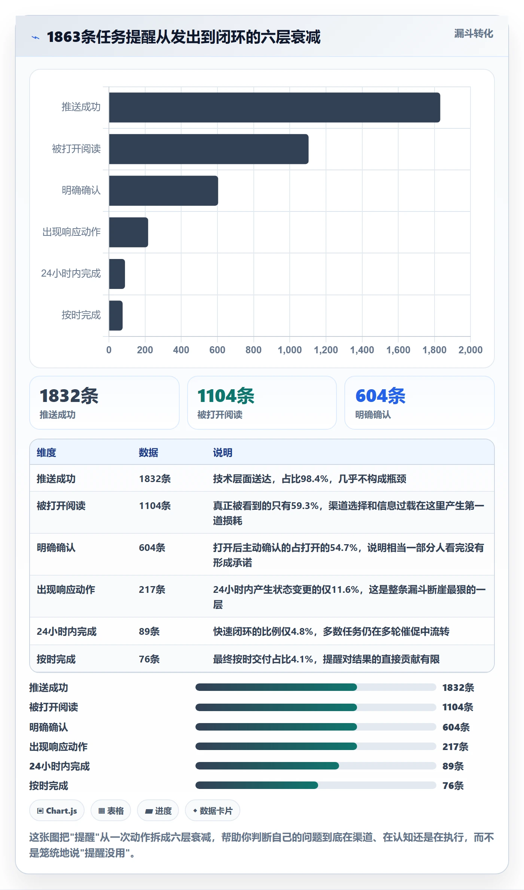Viewport: 524px width, 890px height.
Task: Click the 24小时内完成 chart bar
Action: click(x=117, y=274)
